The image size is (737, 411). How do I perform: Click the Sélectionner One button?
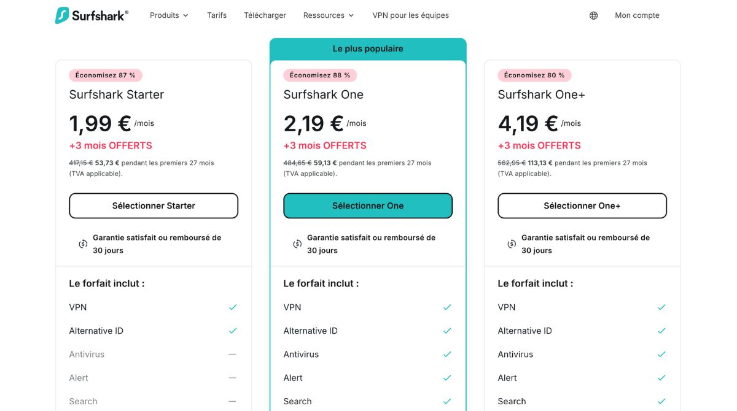(367, 205)
